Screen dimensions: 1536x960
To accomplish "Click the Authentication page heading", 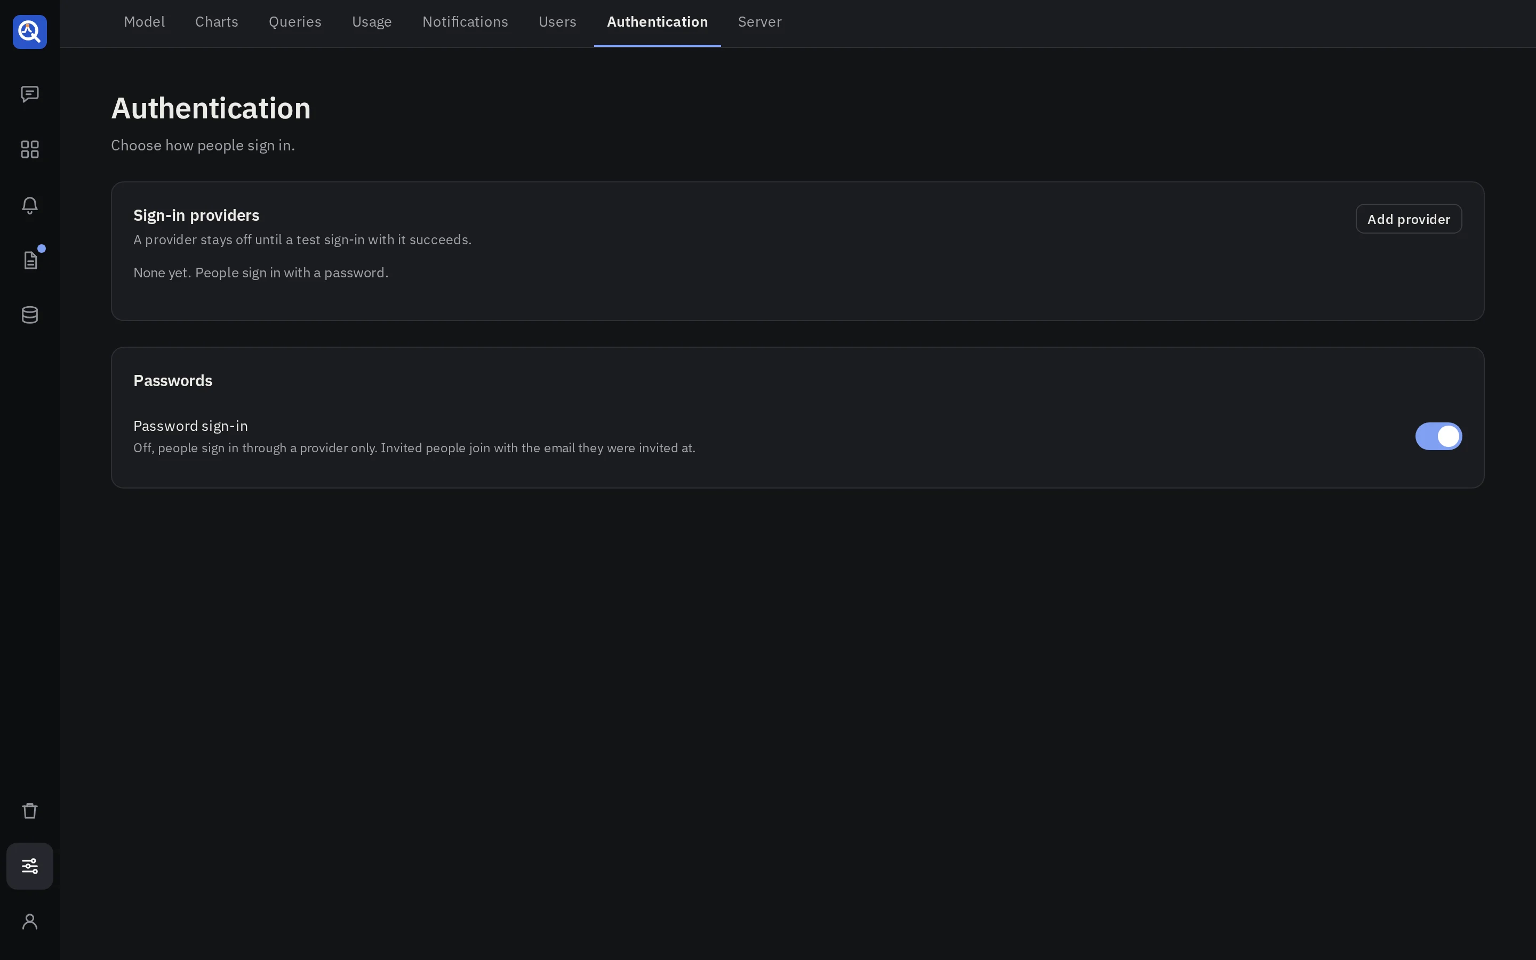I will 211,108.
